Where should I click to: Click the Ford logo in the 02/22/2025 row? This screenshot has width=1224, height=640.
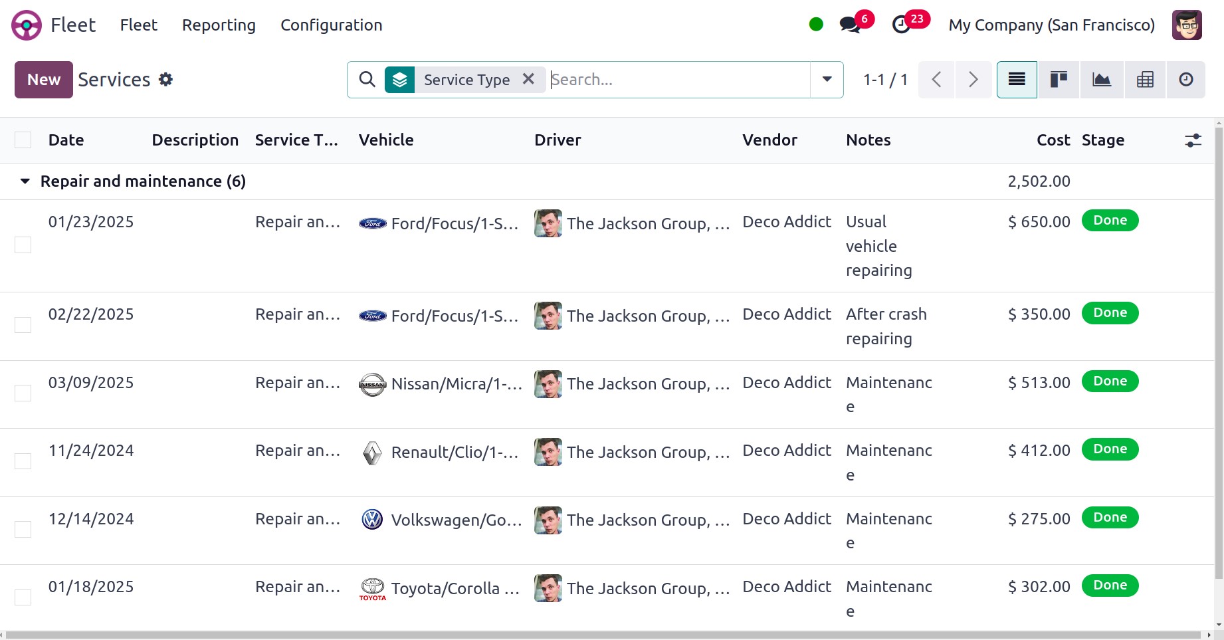[x=373, y=316]
